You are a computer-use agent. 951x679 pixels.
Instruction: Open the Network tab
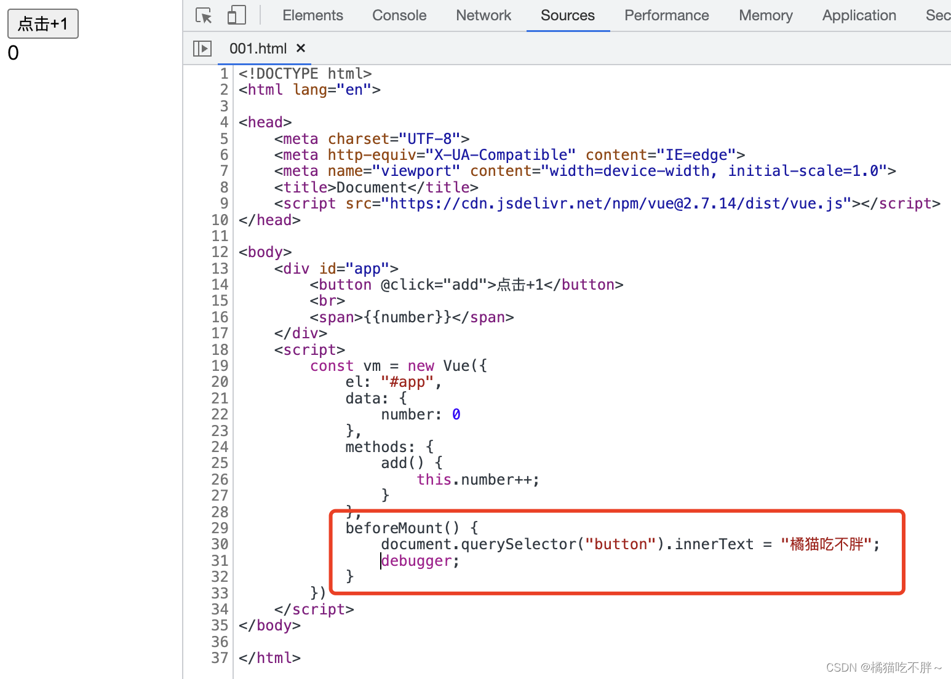pyautogui.click(x=483, y=15)
